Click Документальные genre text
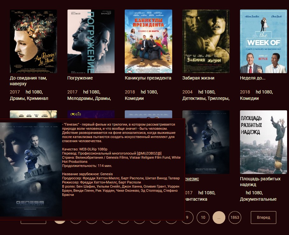Screen dimensions: 289x235 click(258, 199)
